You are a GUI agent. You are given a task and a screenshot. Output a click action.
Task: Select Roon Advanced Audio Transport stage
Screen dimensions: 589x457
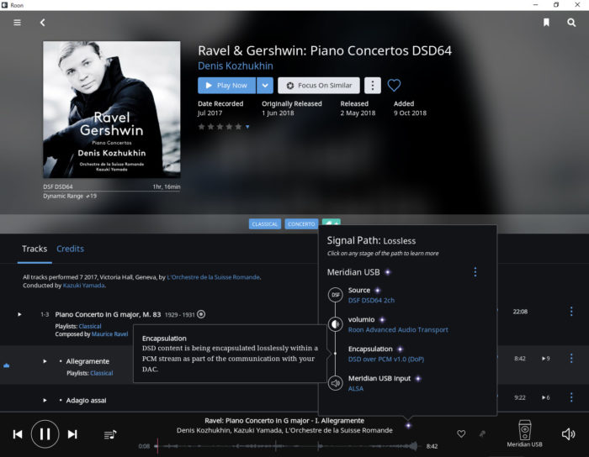398,330
